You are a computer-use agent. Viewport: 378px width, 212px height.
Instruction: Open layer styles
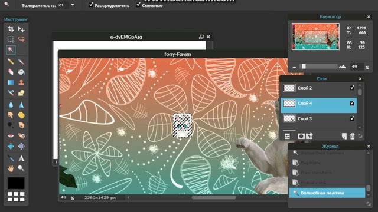point(309,136)
